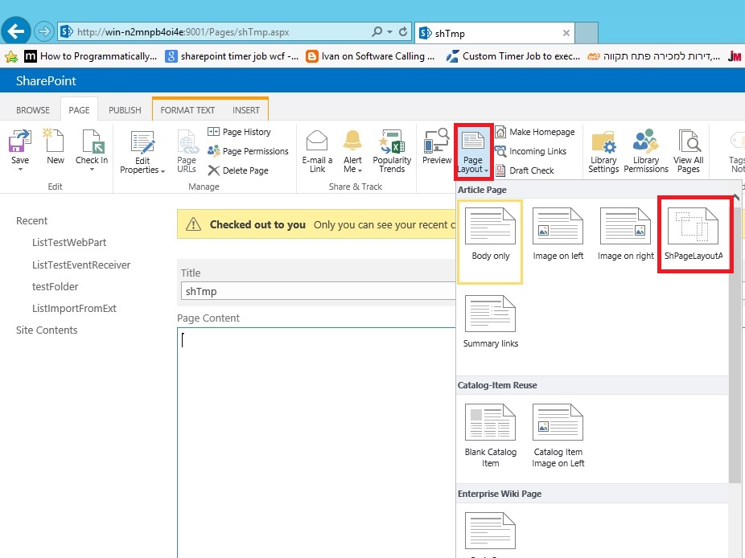Click the browser forward arrow
This screenshot has width=745, height=558.
[43, 31]
